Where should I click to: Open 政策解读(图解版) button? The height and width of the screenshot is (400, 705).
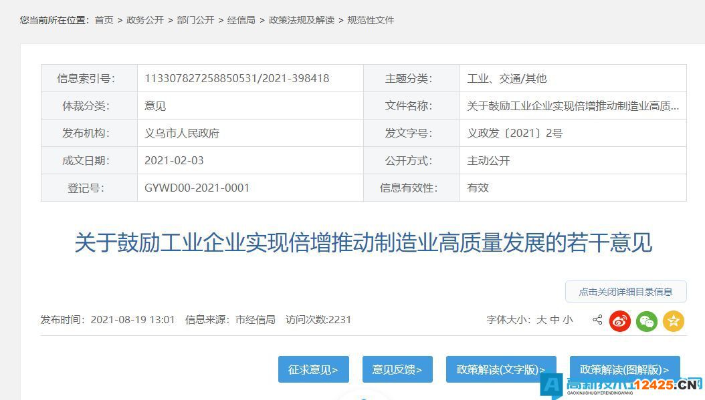625,369
